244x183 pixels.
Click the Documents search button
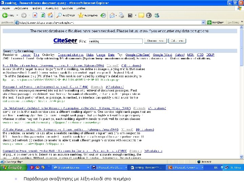point(155,41)
